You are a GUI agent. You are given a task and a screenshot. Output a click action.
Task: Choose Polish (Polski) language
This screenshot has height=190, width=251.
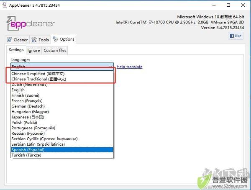(x=62, y=123)
